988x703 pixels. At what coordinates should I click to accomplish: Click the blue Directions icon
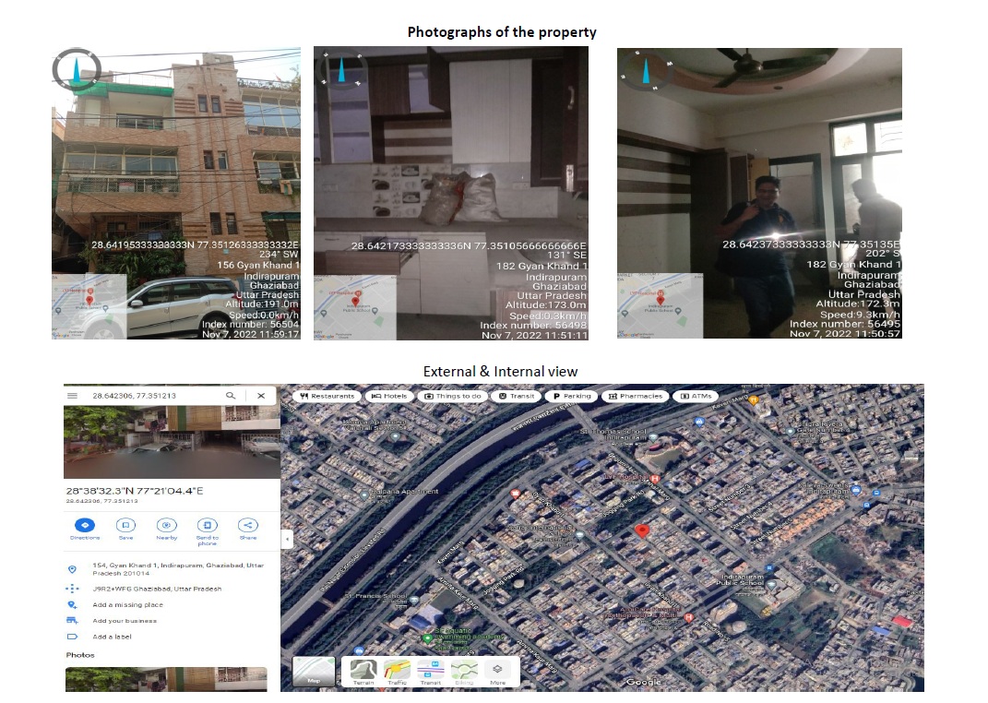84,525
